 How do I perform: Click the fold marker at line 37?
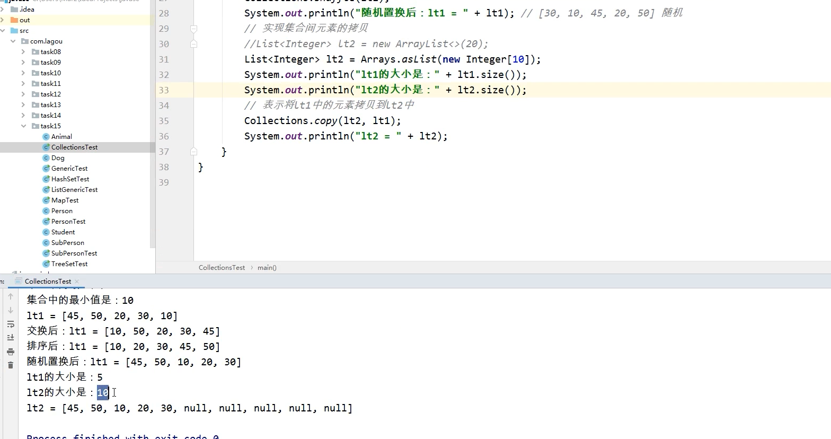click(x=193, y=152)
